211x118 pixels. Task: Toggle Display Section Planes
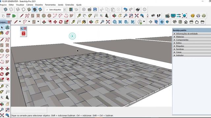point(156,22)
